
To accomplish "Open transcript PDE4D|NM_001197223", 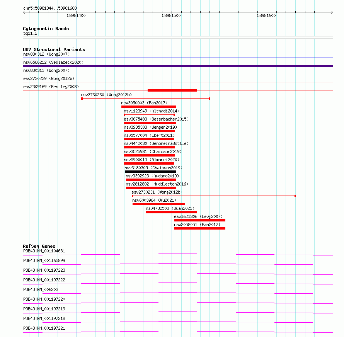I will pos(44,270).
